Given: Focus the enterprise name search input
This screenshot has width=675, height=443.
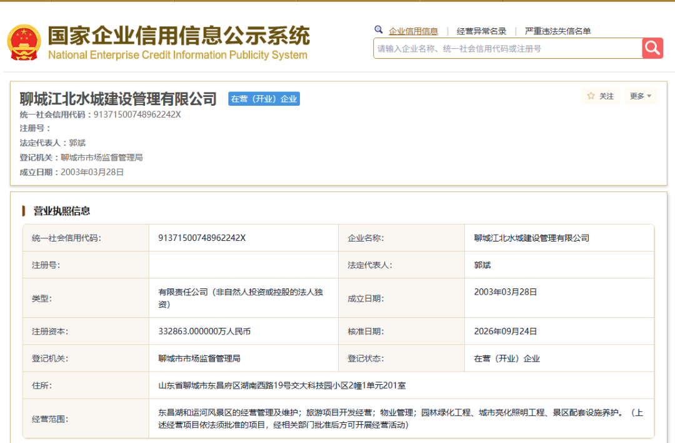Looking at the screenshot, I should point(507,48).
